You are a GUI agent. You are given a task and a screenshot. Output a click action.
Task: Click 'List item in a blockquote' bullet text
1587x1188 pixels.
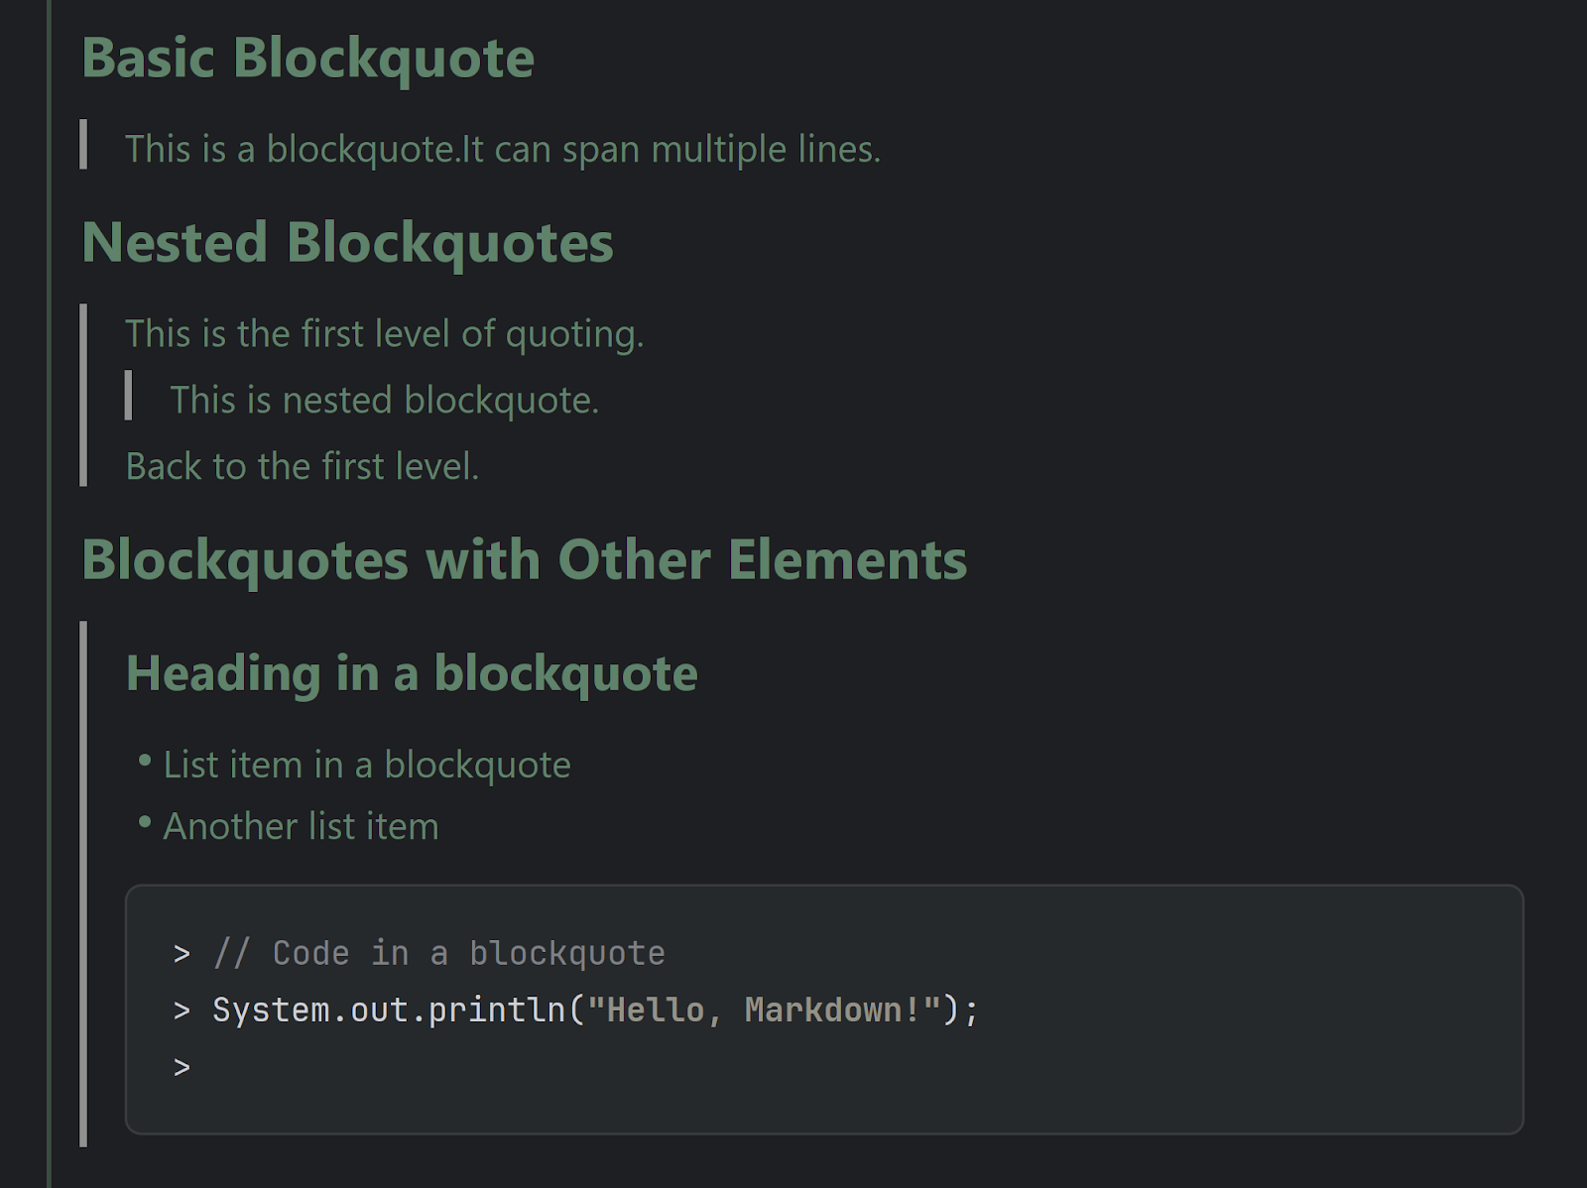[367, 765]
